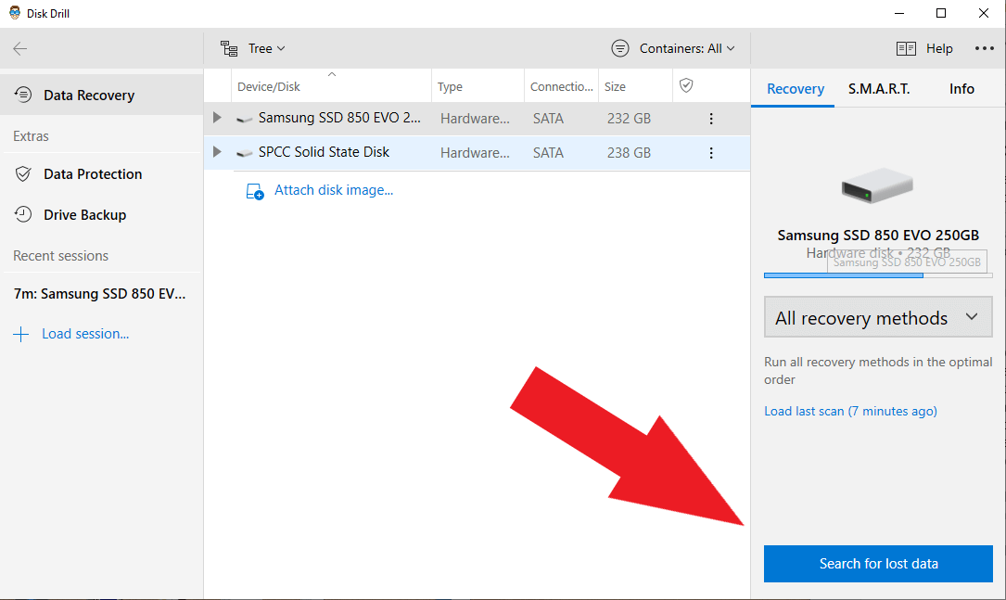Click the Attach disk image... link
Image resolution: width=1006 pixels, height=600 pixels.
(x=334, y=190)
